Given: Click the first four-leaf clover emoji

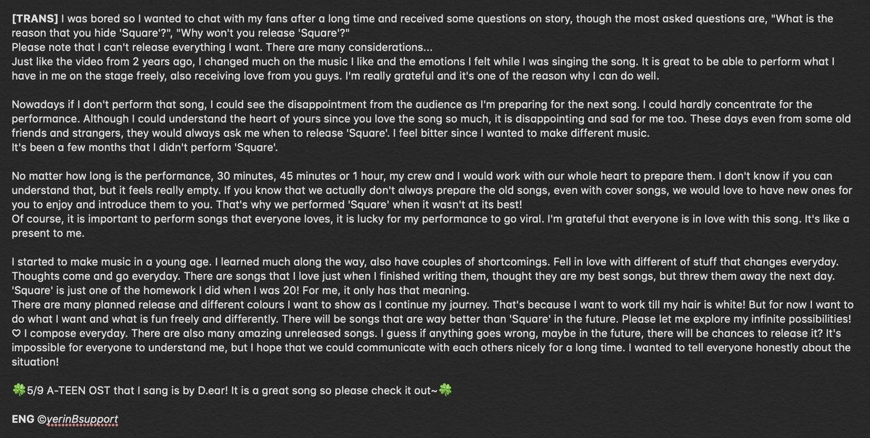Looking at the screenshot, I should tap(19, 390).
